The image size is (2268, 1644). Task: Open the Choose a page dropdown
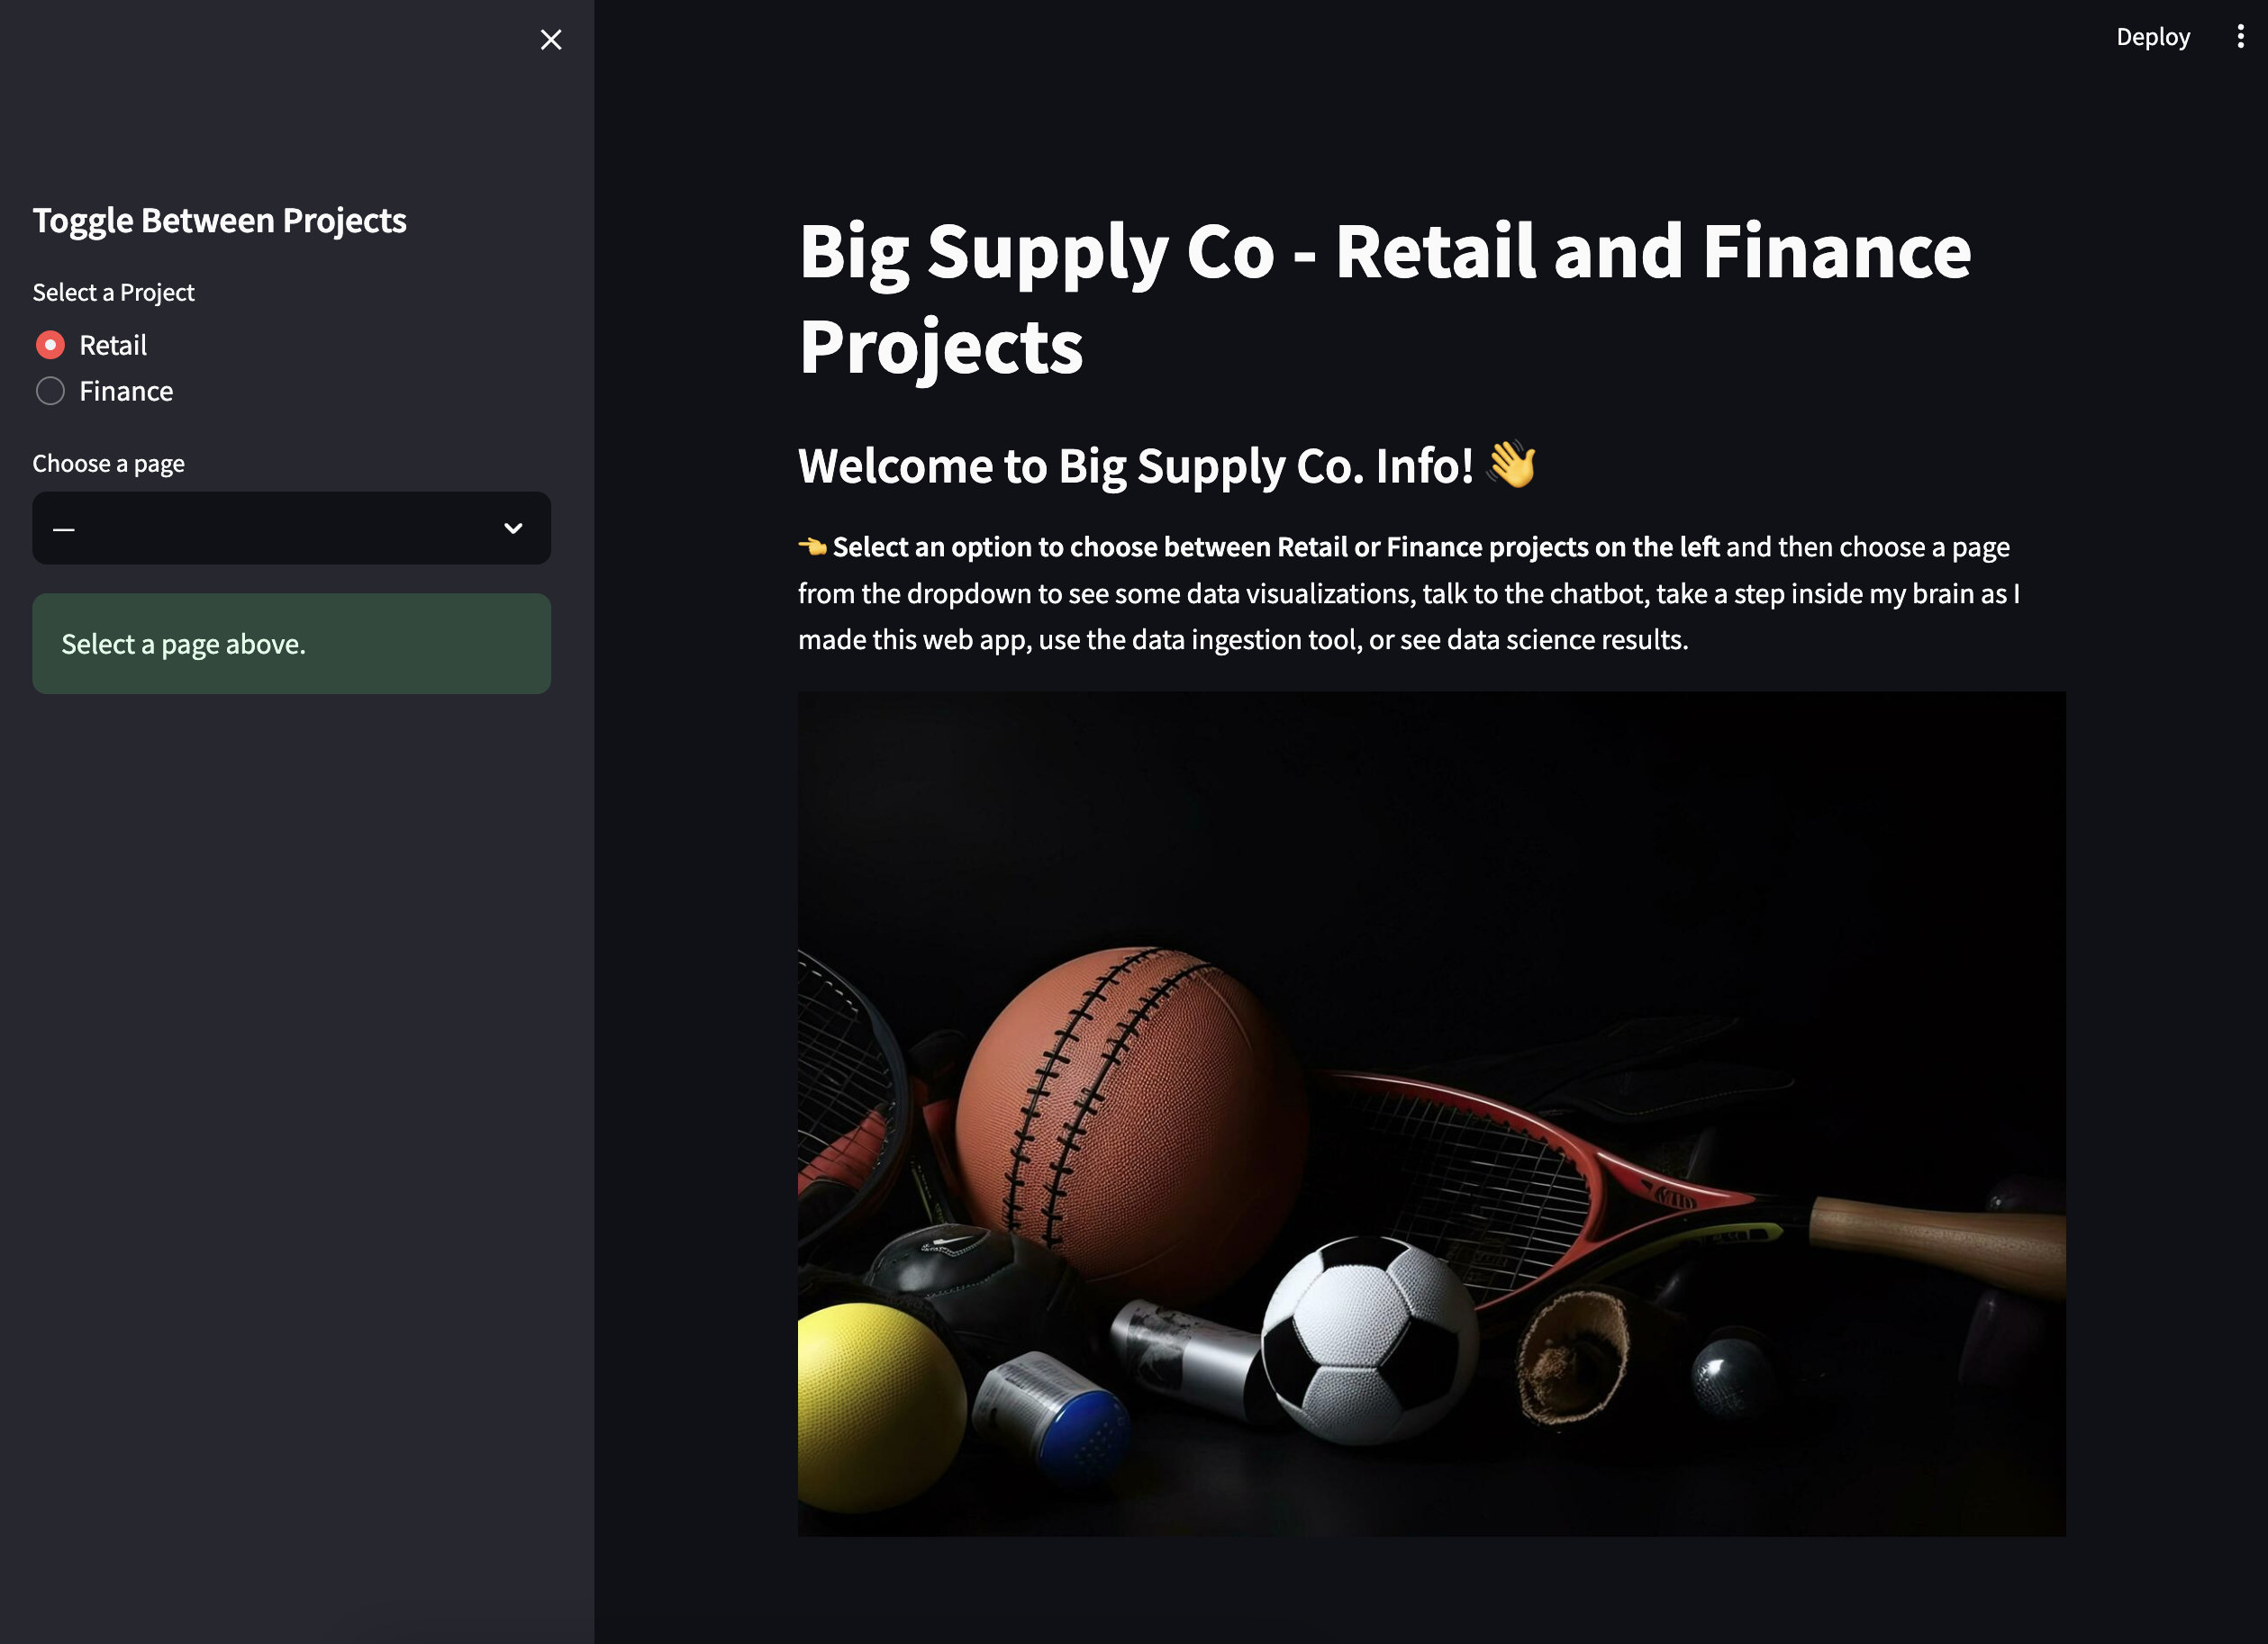point(291,528)
